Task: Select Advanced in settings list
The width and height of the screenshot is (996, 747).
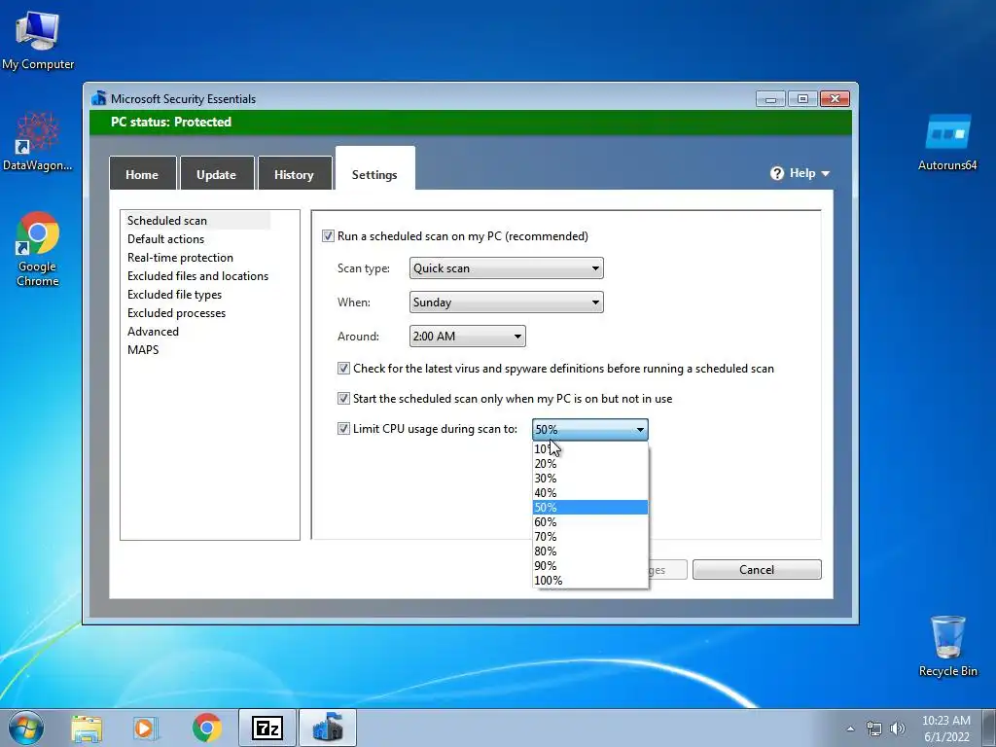Action: pyautogui.click(x=153, y=331)
